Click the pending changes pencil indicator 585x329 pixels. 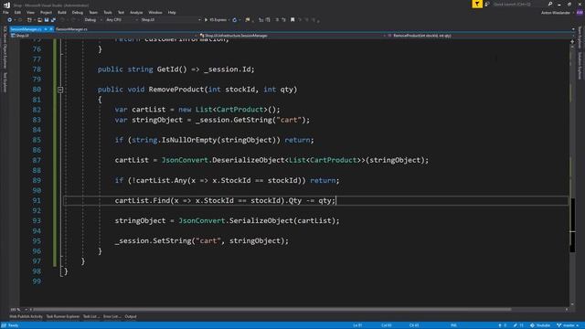point(518,325)
